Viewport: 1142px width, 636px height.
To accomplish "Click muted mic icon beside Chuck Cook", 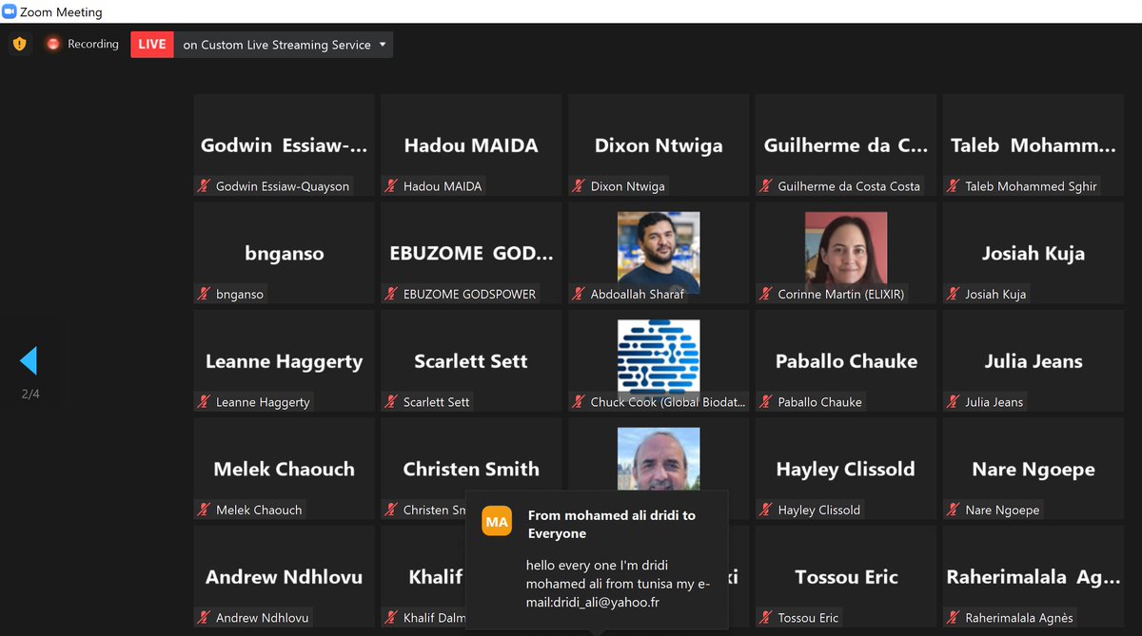I will point(579,402).
